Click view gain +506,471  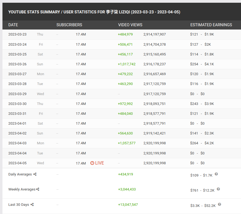coord(125,45)
